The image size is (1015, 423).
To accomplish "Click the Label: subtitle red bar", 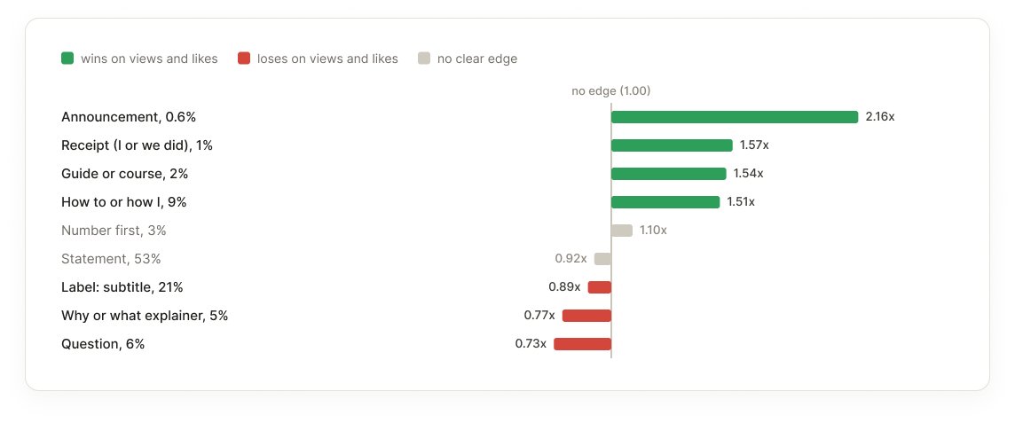I will point(600,287).
